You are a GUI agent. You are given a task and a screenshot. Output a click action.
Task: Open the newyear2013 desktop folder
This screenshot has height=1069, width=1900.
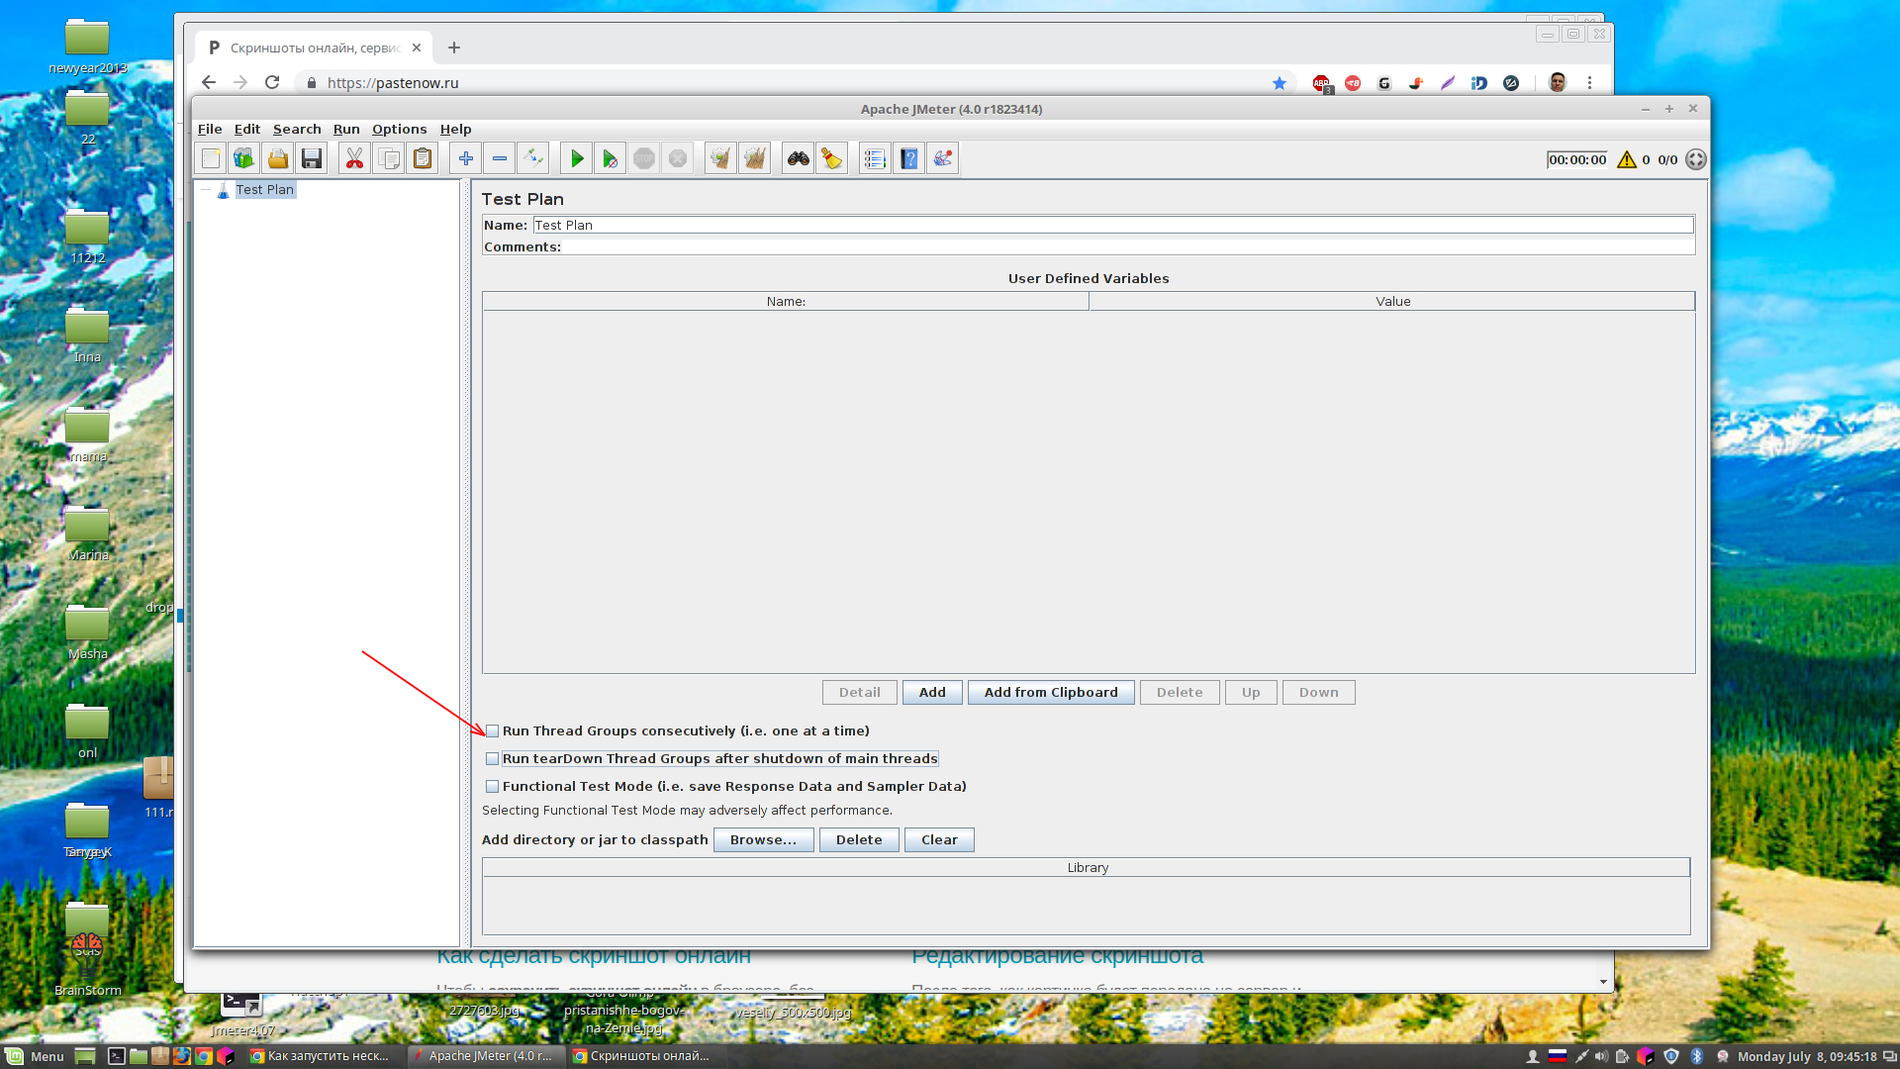(87, 47)
